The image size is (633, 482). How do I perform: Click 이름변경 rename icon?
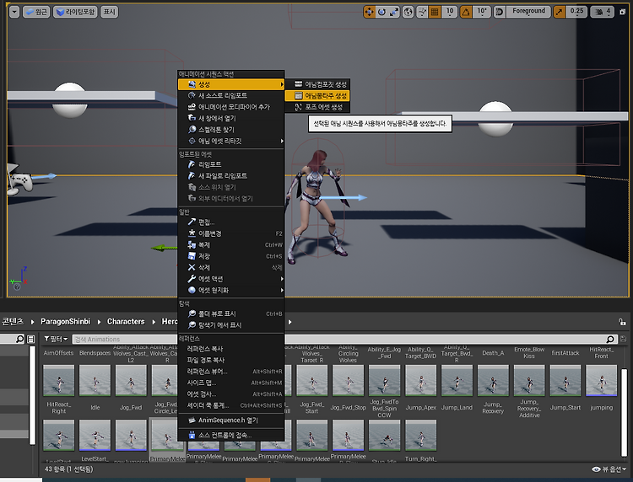point(192,233)
